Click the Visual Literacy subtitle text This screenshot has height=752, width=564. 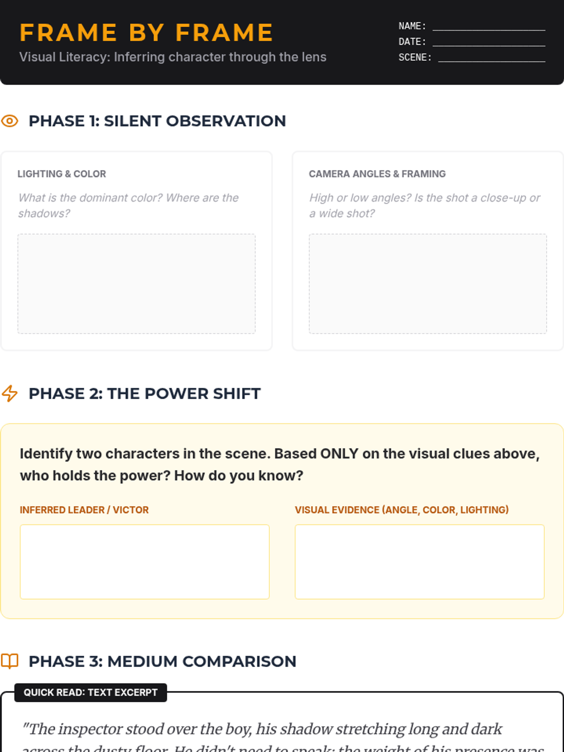pyautogui.click(x=172, y=57)
